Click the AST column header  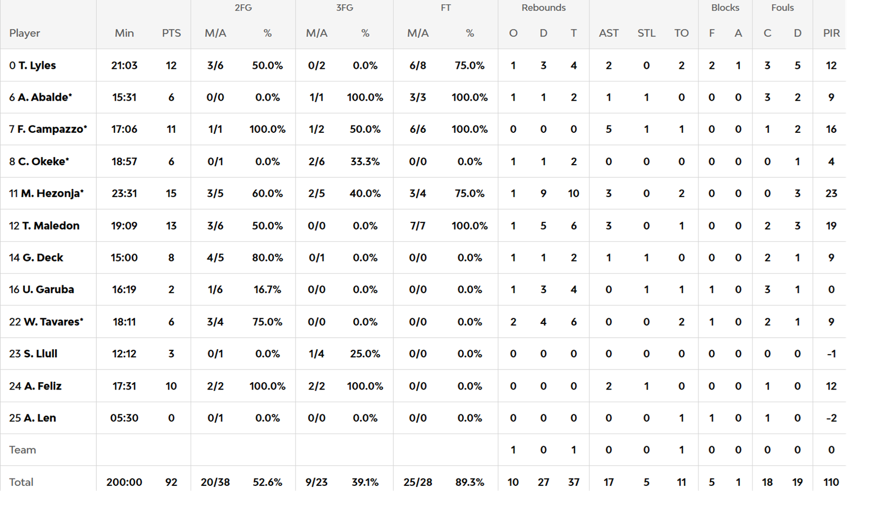tap(608, 33)
